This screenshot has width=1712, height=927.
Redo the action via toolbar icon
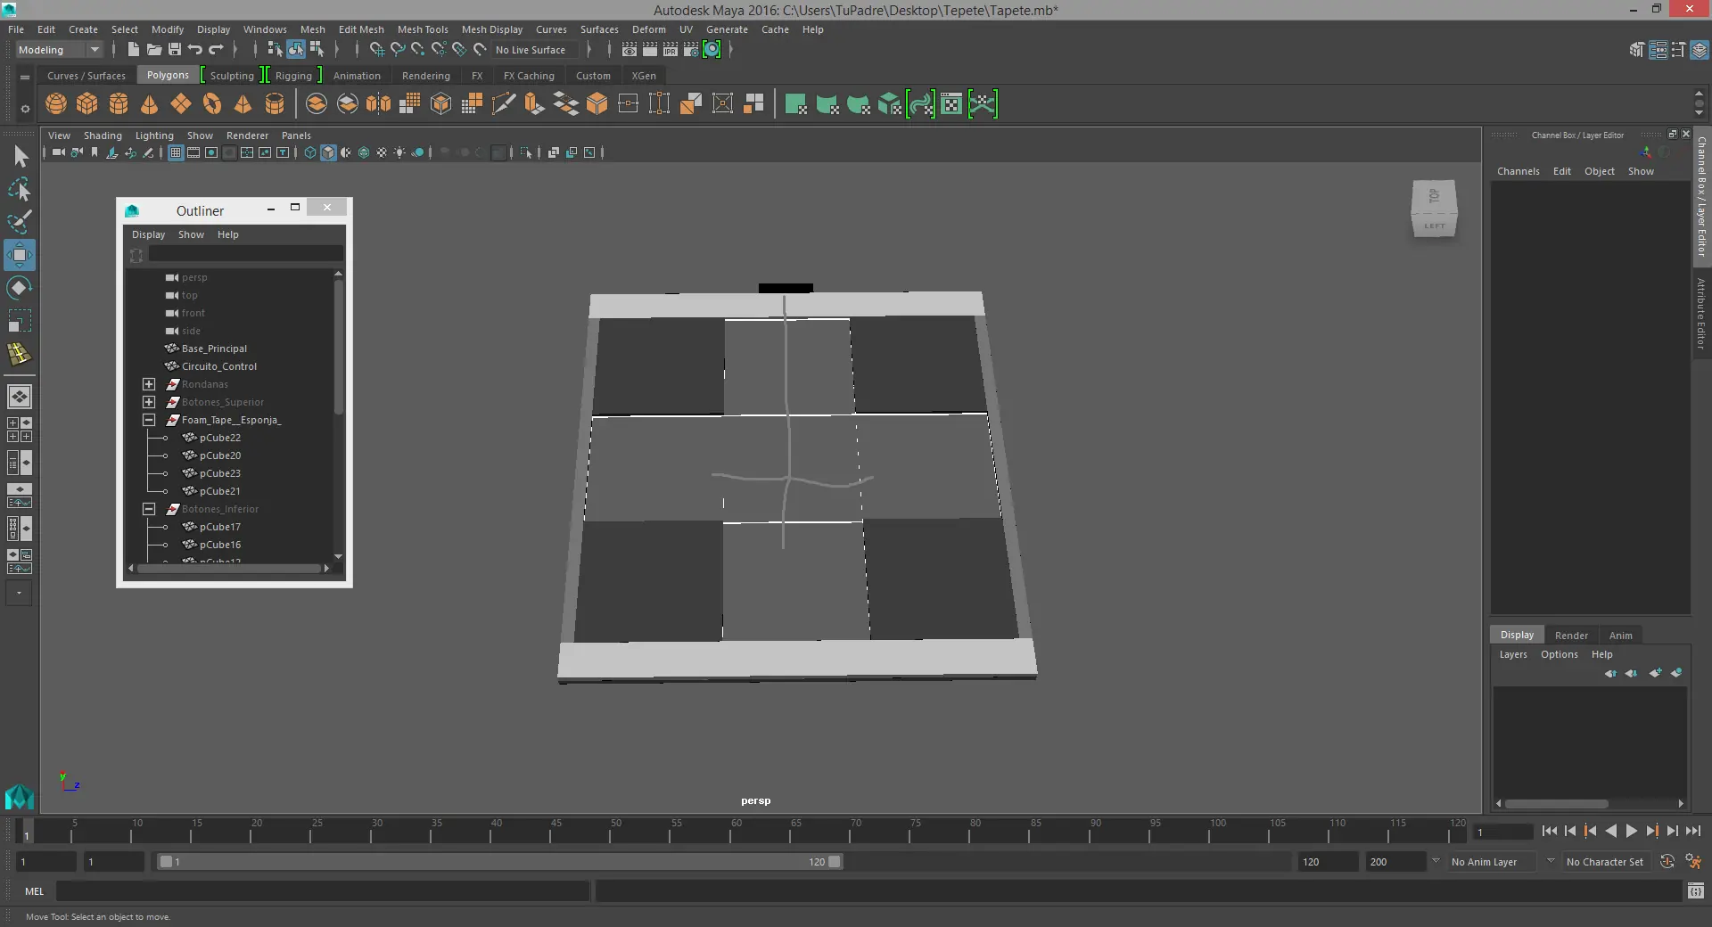pyautogui.click(x=216, y=50)
